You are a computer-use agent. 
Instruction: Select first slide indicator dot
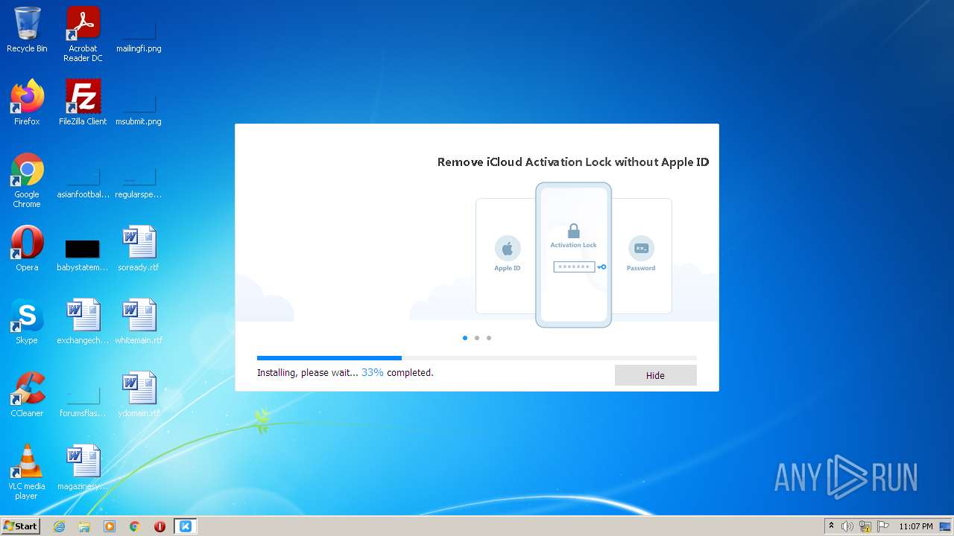coord(465,338)
